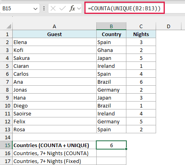The height and width of the screenshot is (165, 185).
Task: Click the Nights header cell
Action: [x=141, y=34]
